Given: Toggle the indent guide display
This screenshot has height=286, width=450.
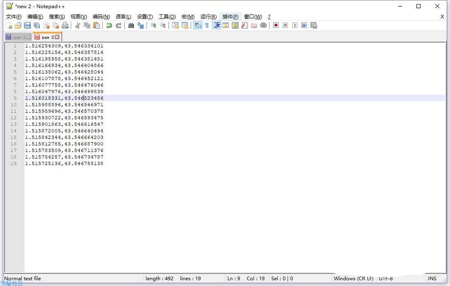Looking at the screenshot, I should (x=217, y=26).
